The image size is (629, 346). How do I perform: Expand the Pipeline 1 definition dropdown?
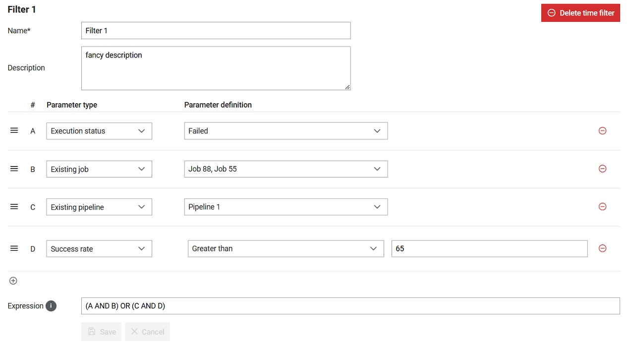click(286, 207)
